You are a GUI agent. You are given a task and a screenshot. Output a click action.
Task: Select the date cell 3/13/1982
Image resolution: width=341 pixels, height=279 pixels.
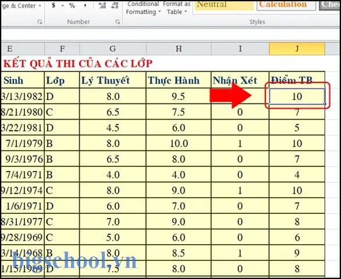tap(23, 96)
